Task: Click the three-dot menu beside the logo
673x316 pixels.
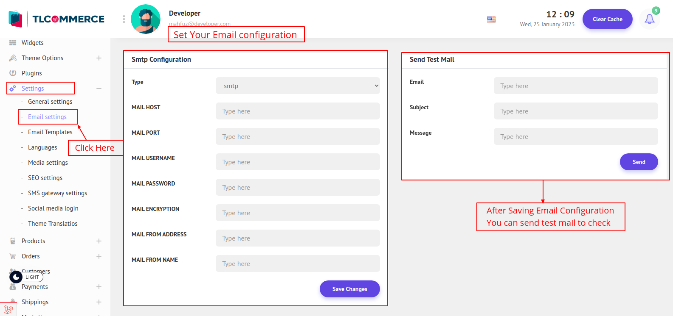Action: [124, 19]
